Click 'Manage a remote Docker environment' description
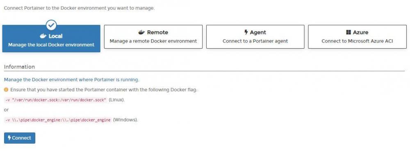Screen dimensions: 410x154 [153, 41]
